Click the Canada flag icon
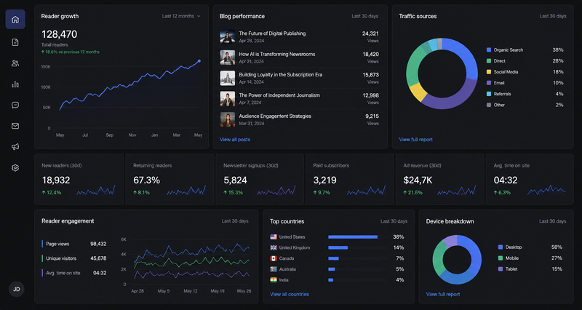This screenshot has height=310, width=582. 274,258
